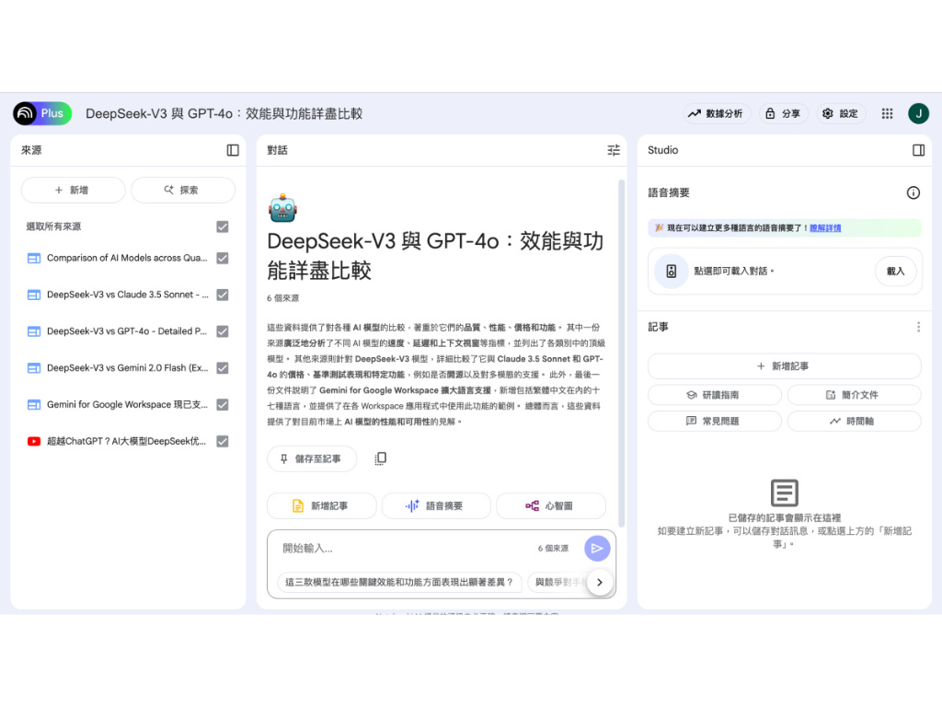Click 心智圖 mind map chip

(551, 505)
